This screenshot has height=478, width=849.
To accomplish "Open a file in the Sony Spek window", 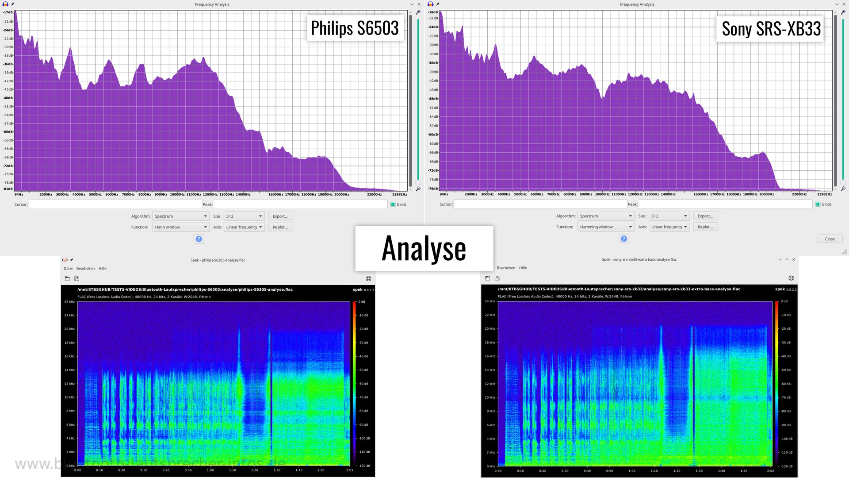I will [488, 278].
